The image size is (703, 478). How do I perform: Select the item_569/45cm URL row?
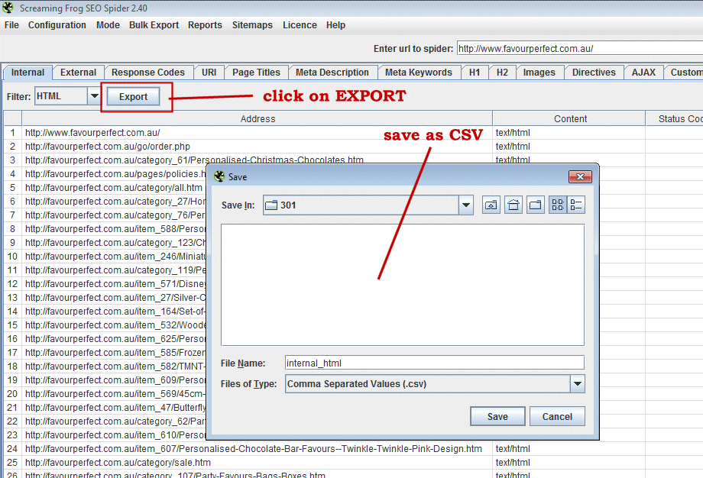115,394
